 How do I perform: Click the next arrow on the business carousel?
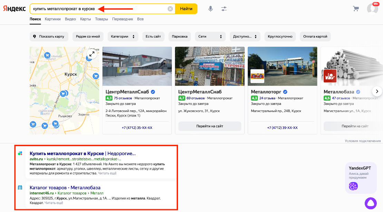[x=377, y=91]
